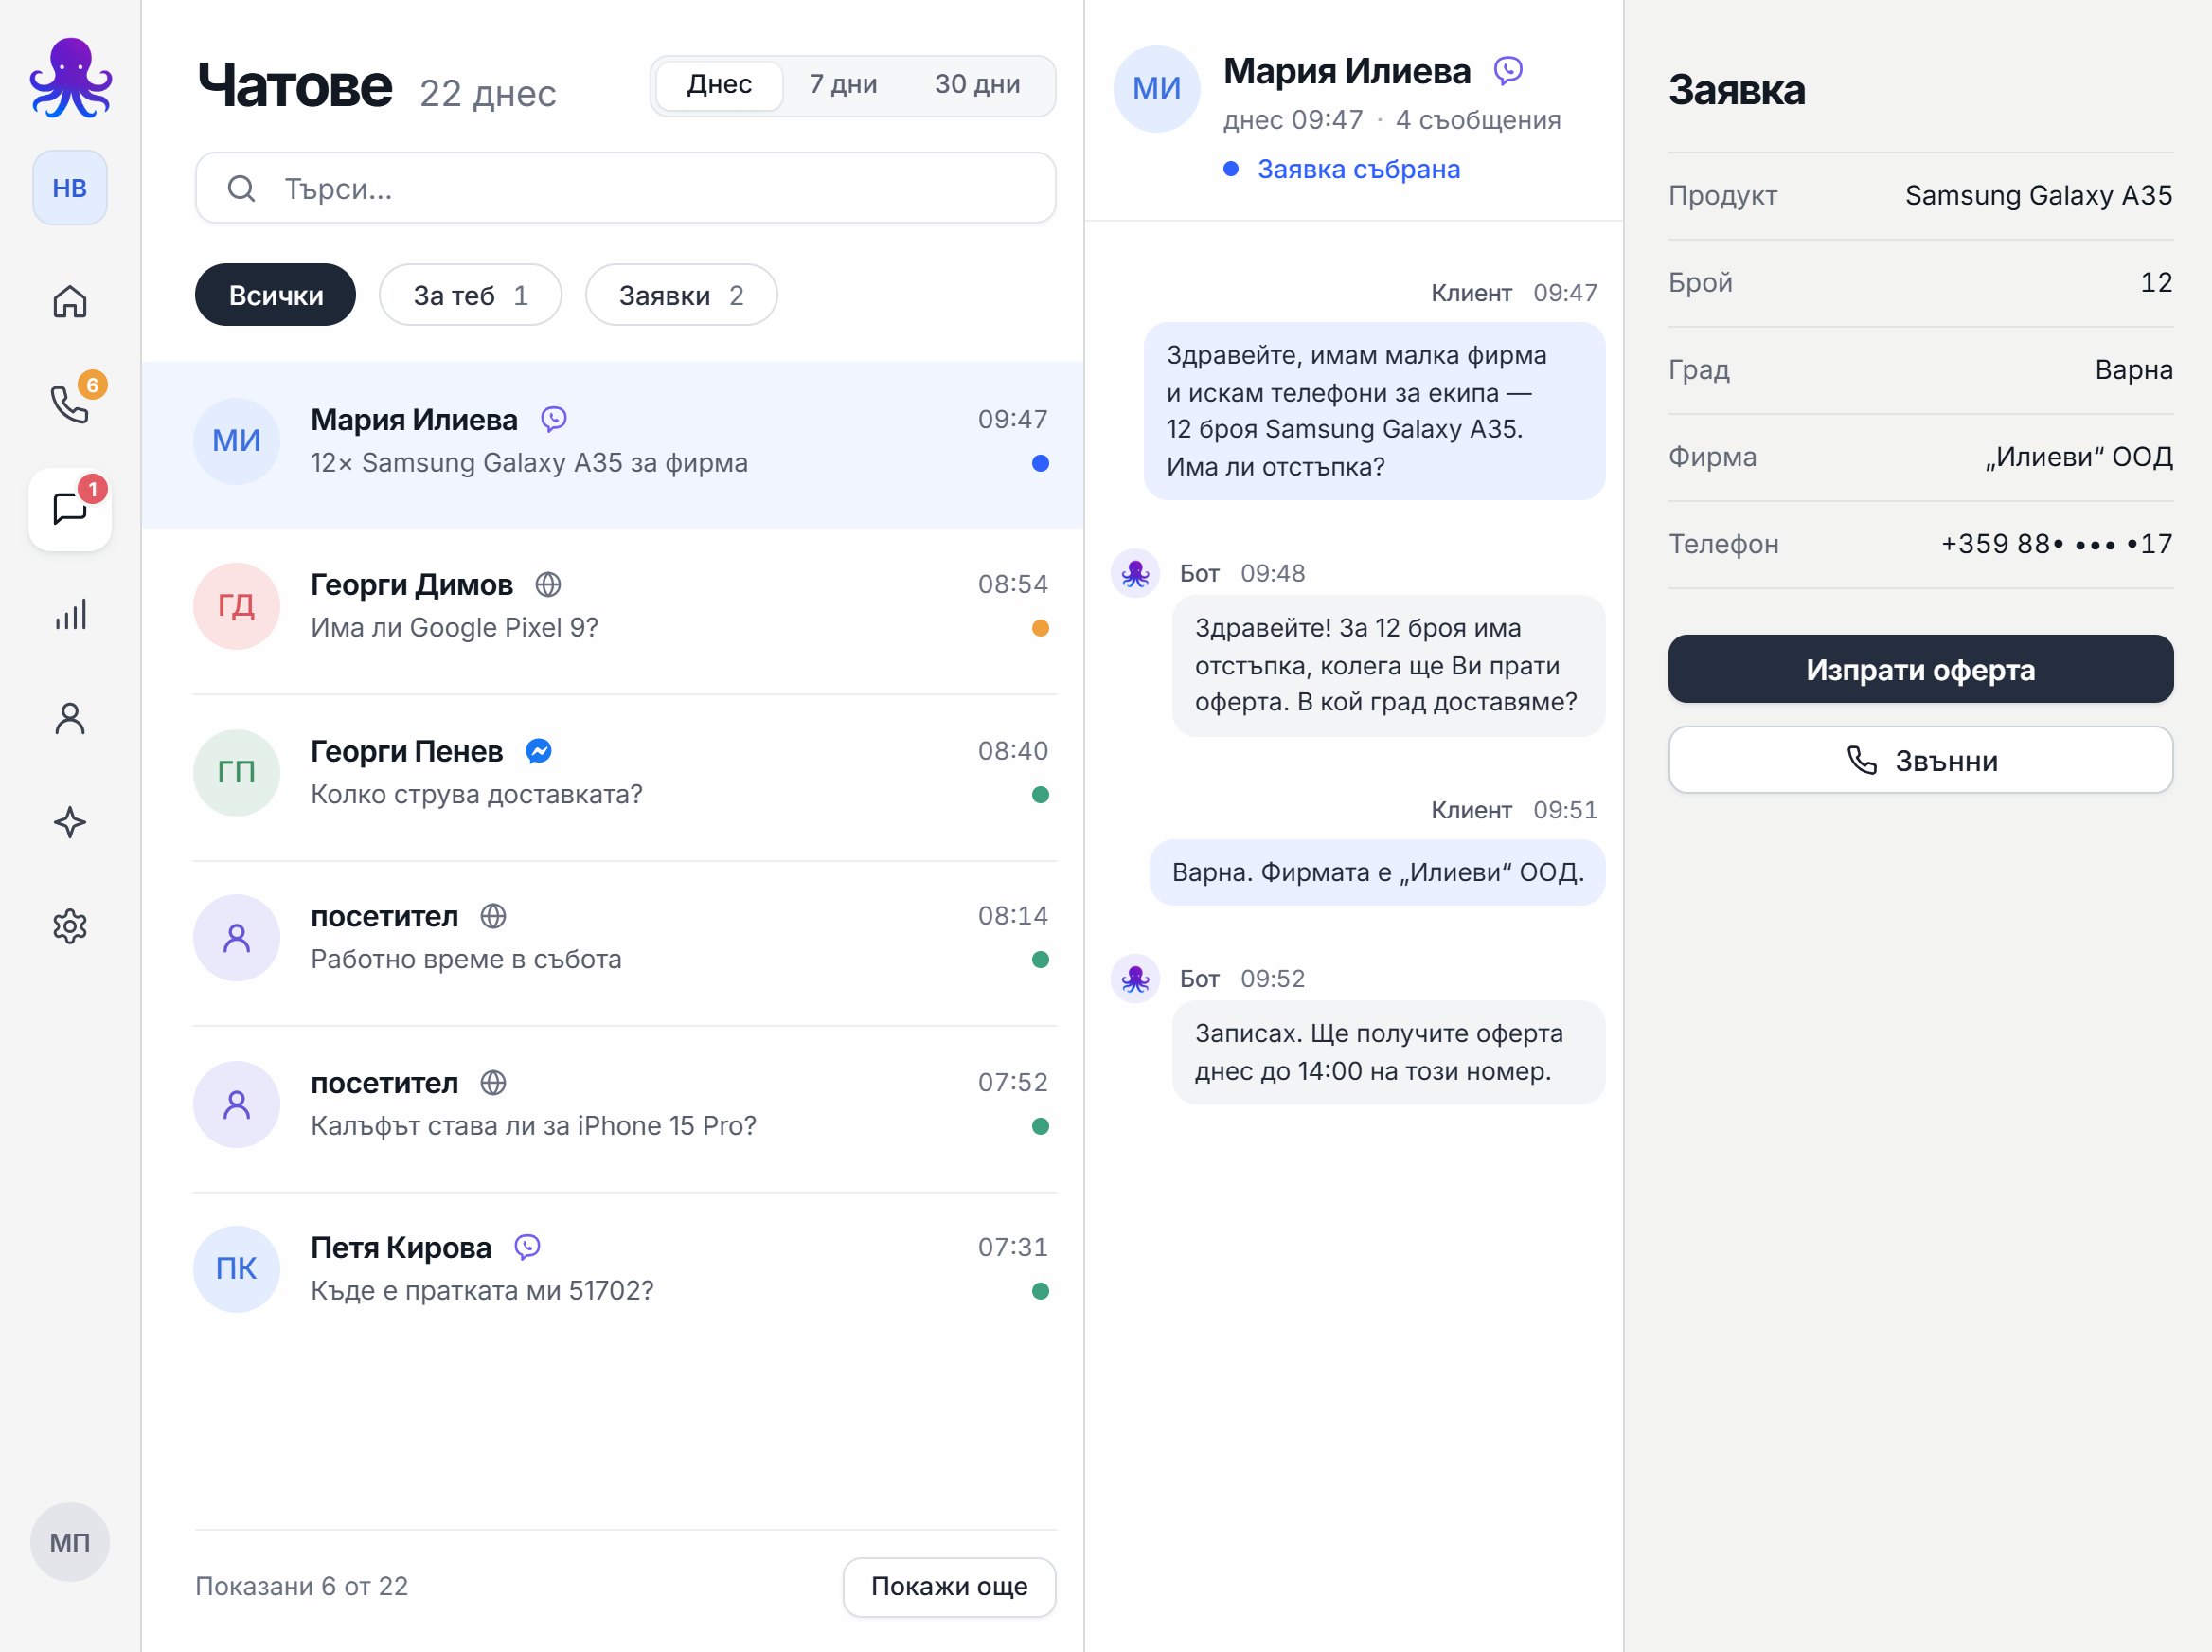The image size is (2212, 1652).
Task: Click the magnifier icon in search box
Action: (241, 188)
